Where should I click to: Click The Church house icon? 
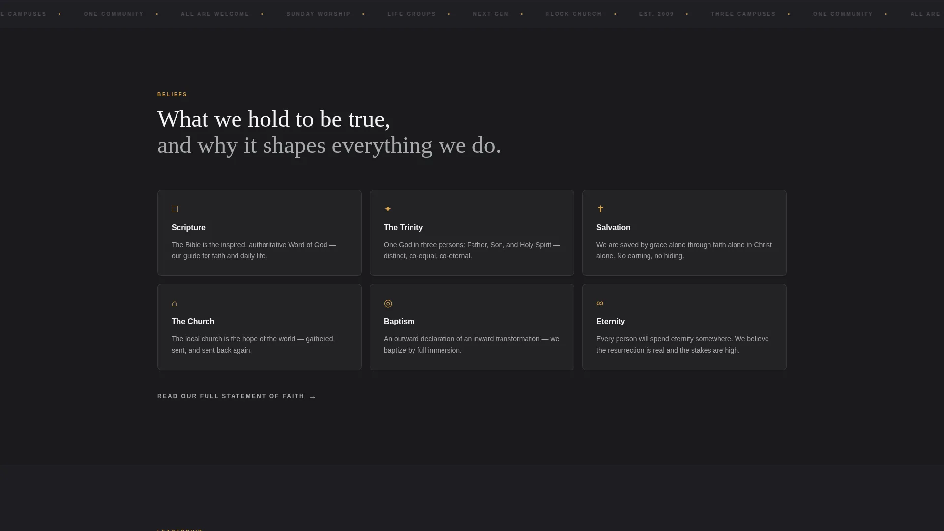[x=175, y=303]
